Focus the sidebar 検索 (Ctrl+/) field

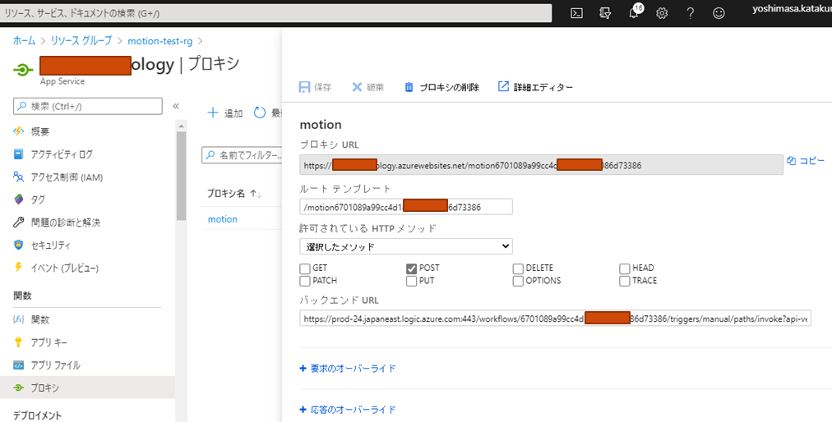(x=87, y=106)
